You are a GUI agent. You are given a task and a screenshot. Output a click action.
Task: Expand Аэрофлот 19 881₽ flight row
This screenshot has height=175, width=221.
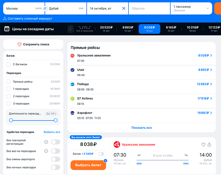click(205, 113)
